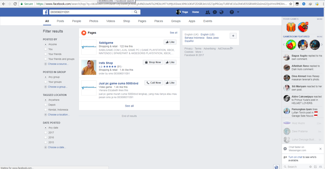Image resolution: width=325 pixels, height=169 pixels.
Task: Switch to the Events tab
Action: pos(208,21)
